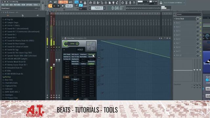Toggle the Slot 5 enable LED in mixer
Screen dimensions: 210x118
[x=201, y=35]
